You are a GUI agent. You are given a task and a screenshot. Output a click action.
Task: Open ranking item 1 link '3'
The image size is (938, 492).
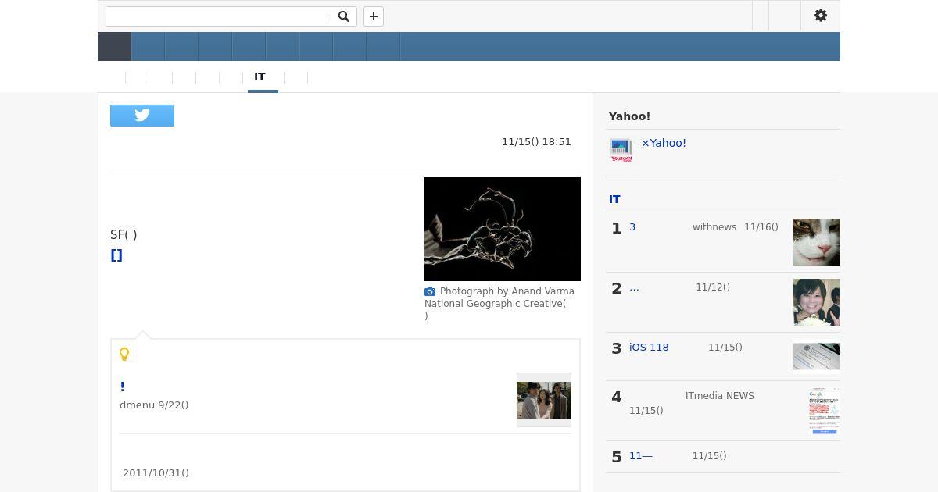coord(632,227)
